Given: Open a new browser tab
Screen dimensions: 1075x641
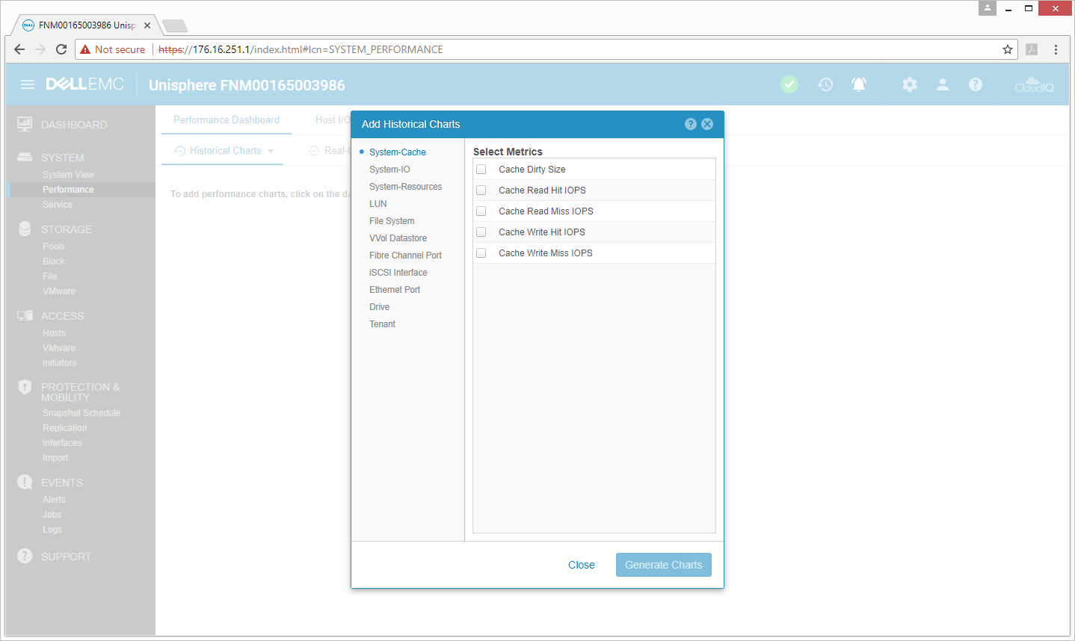Looking at the screenshot, I should (x=174, y=26).
